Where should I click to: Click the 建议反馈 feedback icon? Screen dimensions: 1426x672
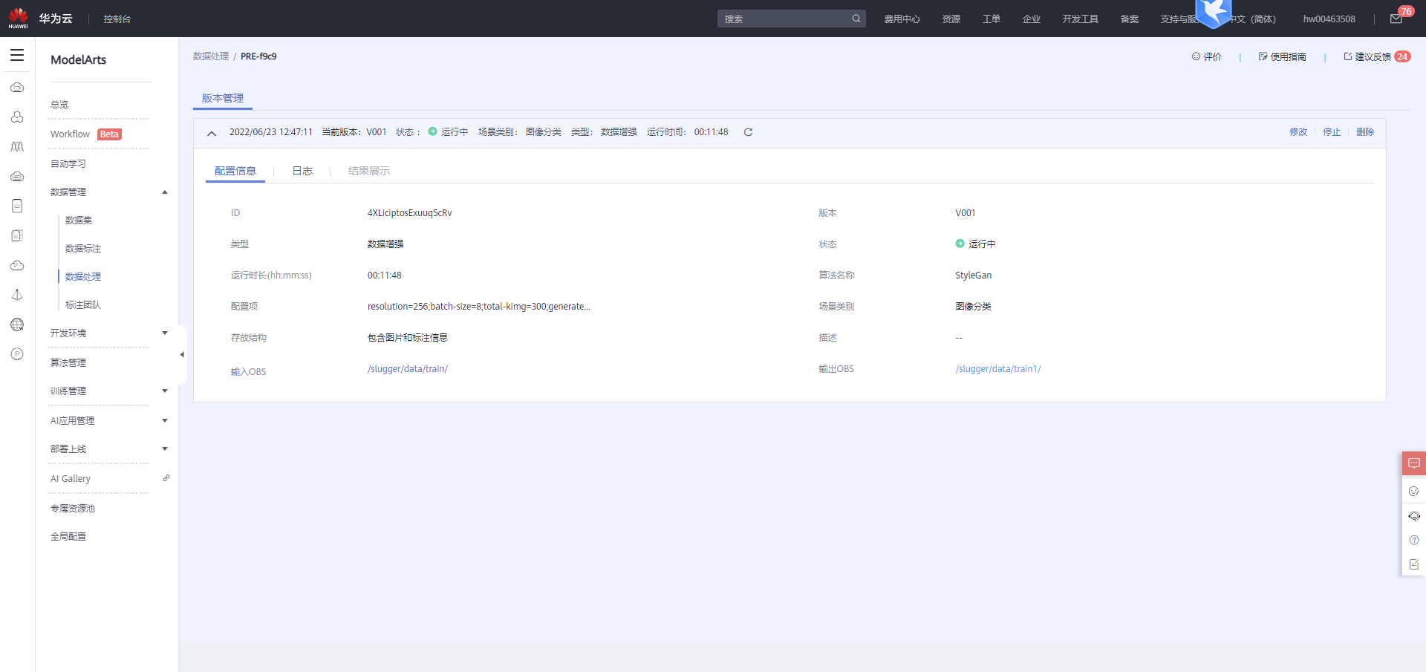(x=1348, y=56)
